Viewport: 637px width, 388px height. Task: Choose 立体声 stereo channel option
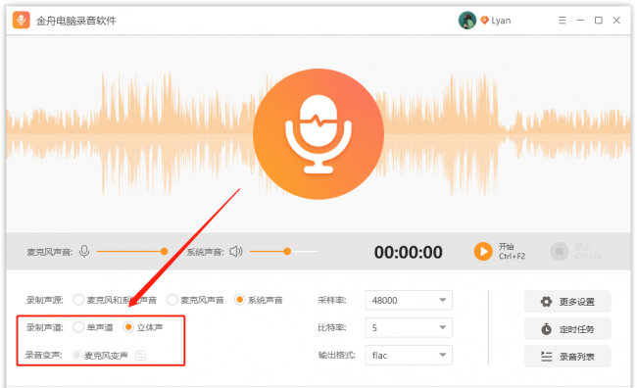coord(128,327)
